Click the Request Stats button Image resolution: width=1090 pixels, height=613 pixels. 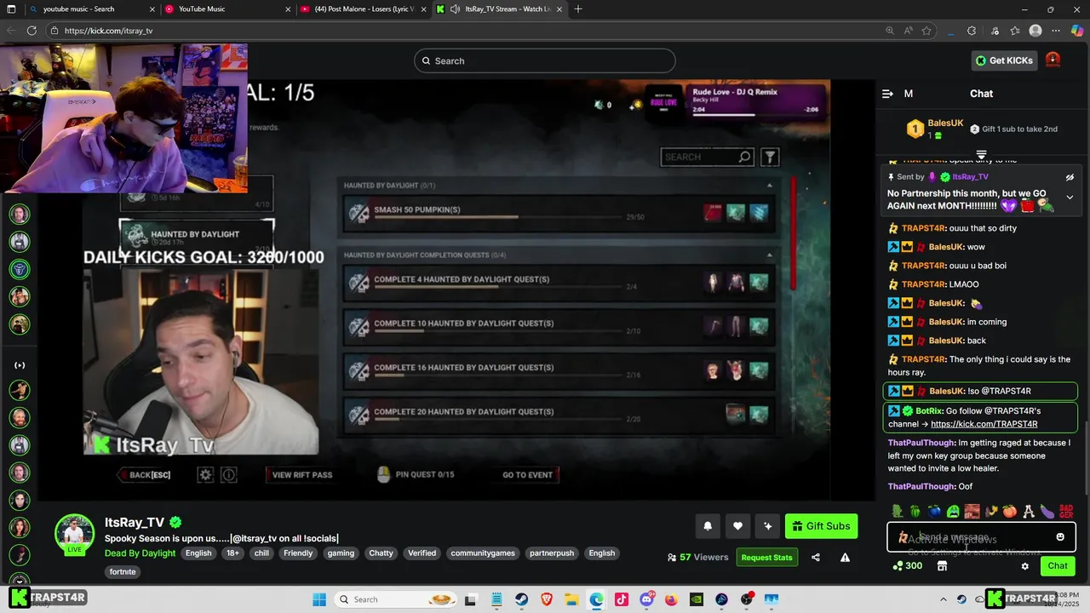[x=766, y=558]
